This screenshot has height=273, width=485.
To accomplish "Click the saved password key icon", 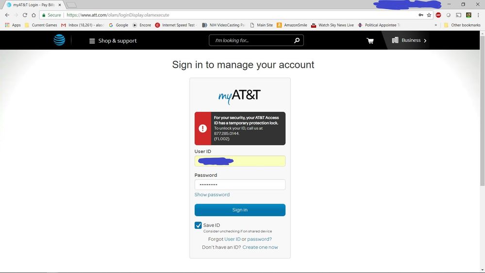I will coord(420,15).
